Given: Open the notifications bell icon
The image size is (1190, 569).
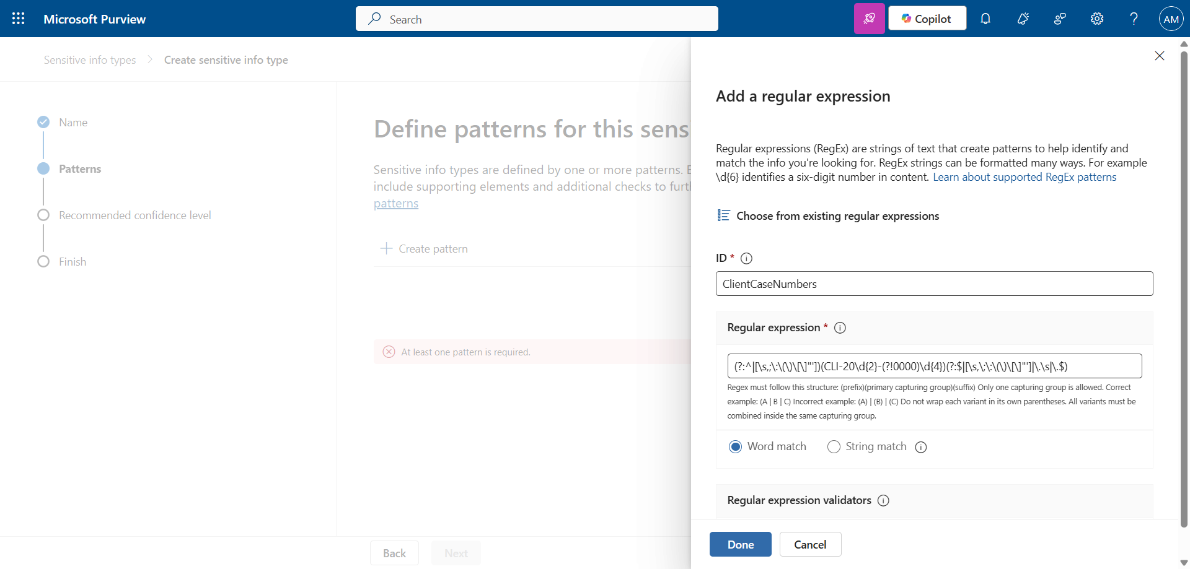Looking at the screenshot, I should (985, 19).
